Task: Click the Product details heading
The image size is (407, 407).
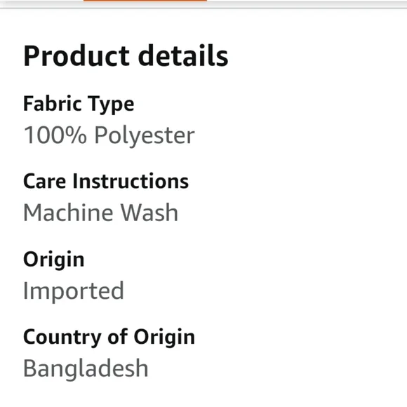Action: pyautogui.click(x=126, y=56)
